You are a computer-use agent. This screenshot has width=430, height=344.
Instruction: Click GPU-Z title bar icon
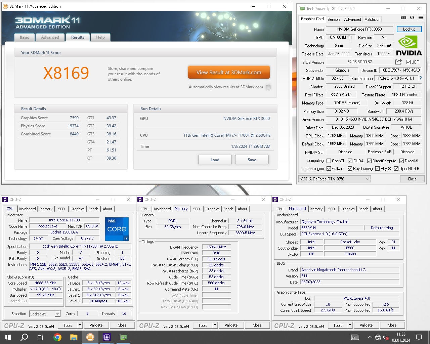click(x=302, y=8)
